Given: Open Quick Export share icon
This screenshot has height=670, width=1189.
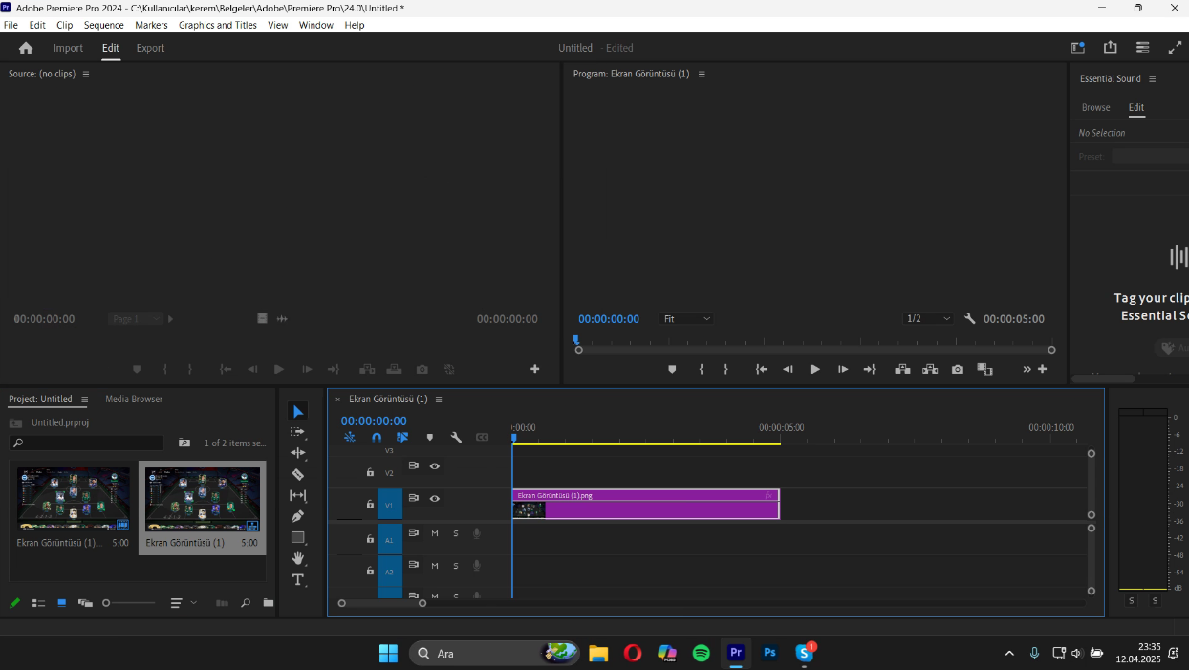Looking at the screenshot, I should coord(1111,48).
